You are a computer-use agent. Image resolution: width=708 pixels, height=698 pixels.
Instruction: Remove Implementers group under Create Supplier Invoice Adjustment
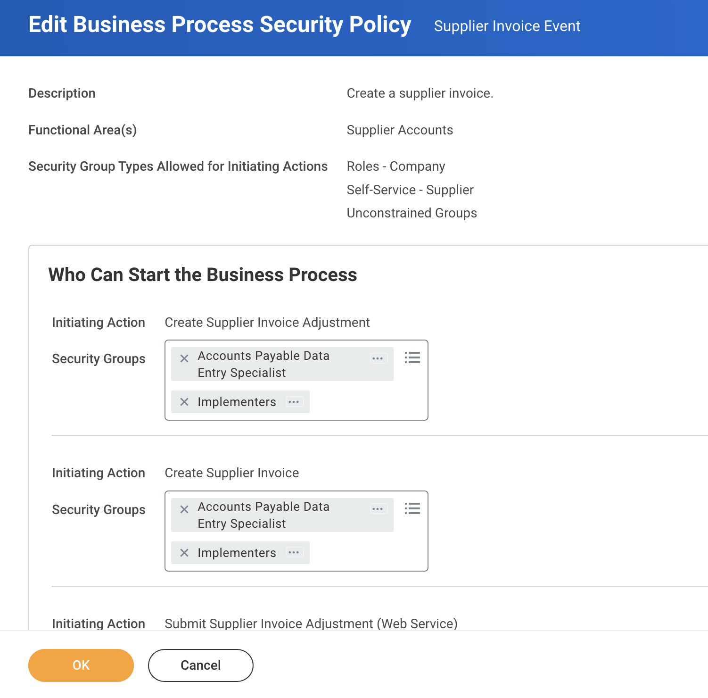(184, 402)
